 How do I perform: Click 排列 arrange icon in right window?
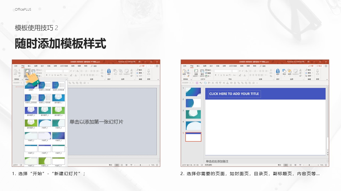[290, 71]
